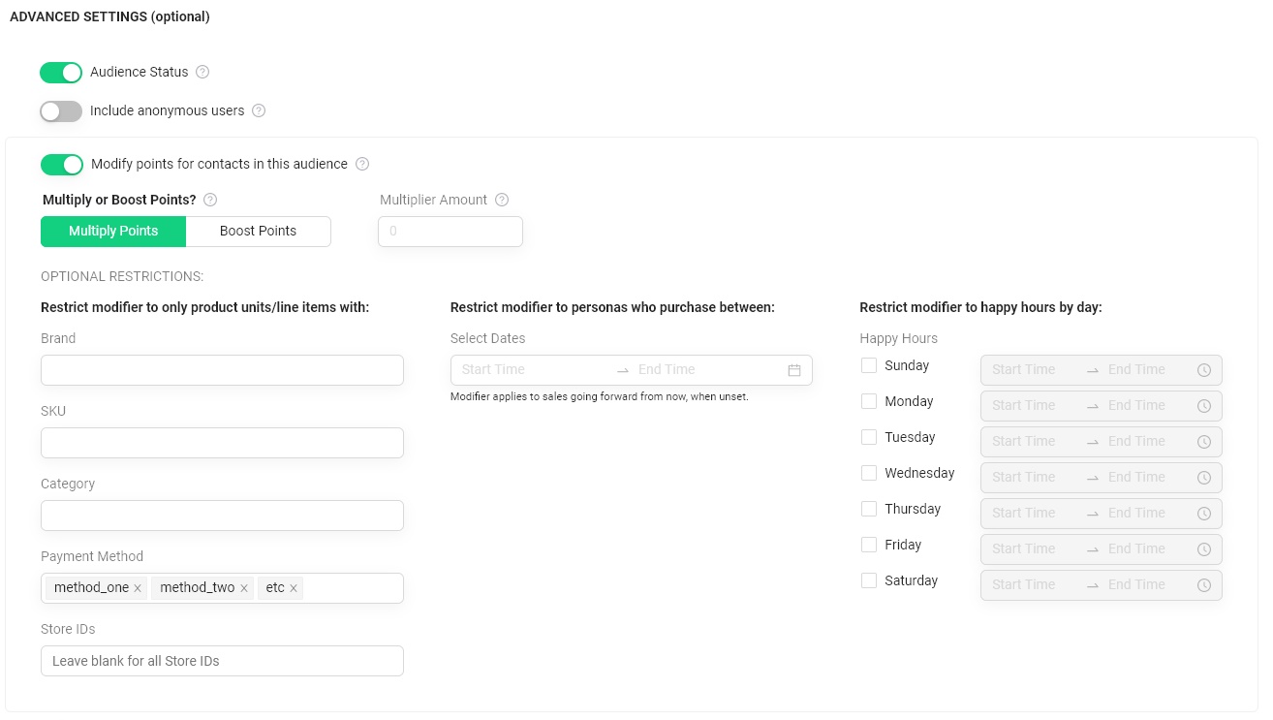Select the Boost Points option
The width and height of the screenshot is (1273, 720).
[258, 231]
